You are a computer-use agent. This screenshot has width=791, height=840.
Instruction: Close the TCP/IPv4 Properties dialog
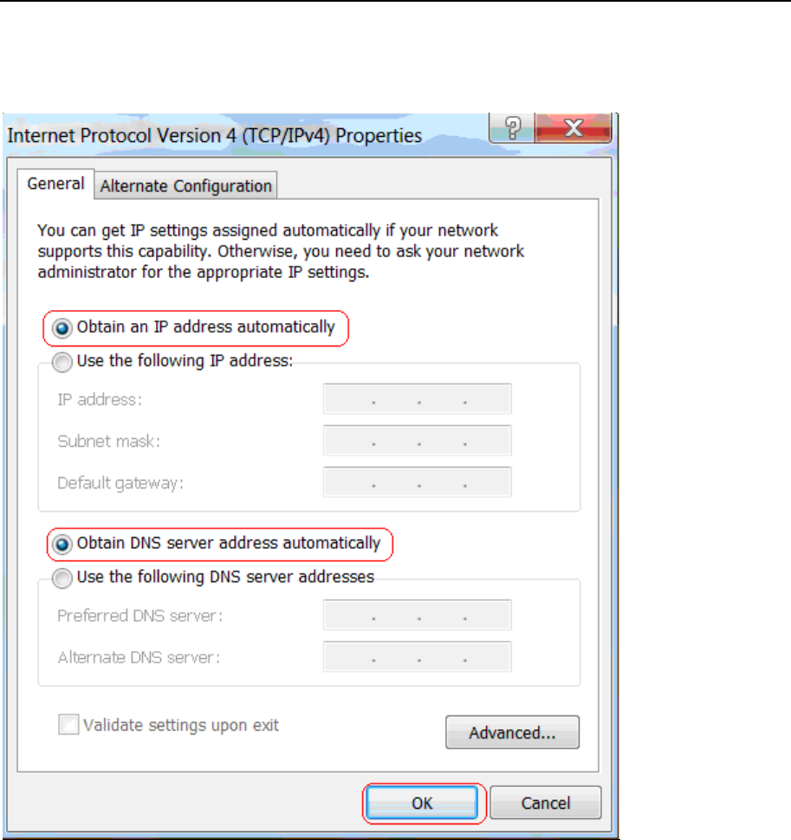573,128
